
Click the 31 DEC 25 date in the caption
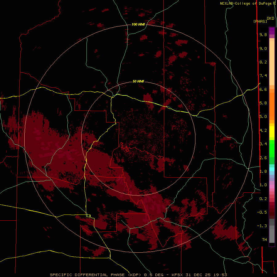[x=198, y=275]
